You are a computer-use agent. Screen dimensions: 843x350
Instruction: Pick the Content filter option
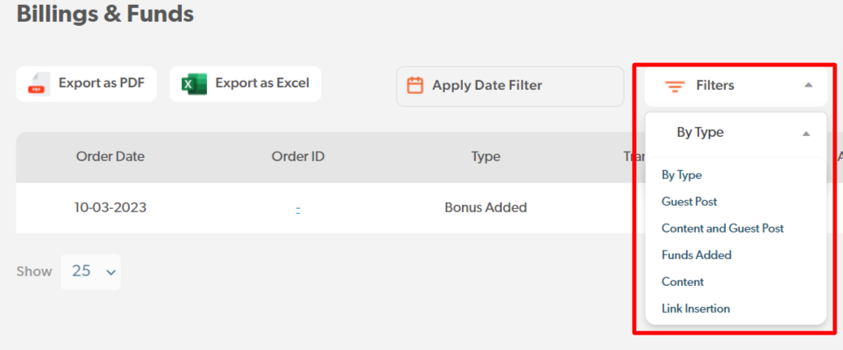pyautogui.click(x=683, y=282)
